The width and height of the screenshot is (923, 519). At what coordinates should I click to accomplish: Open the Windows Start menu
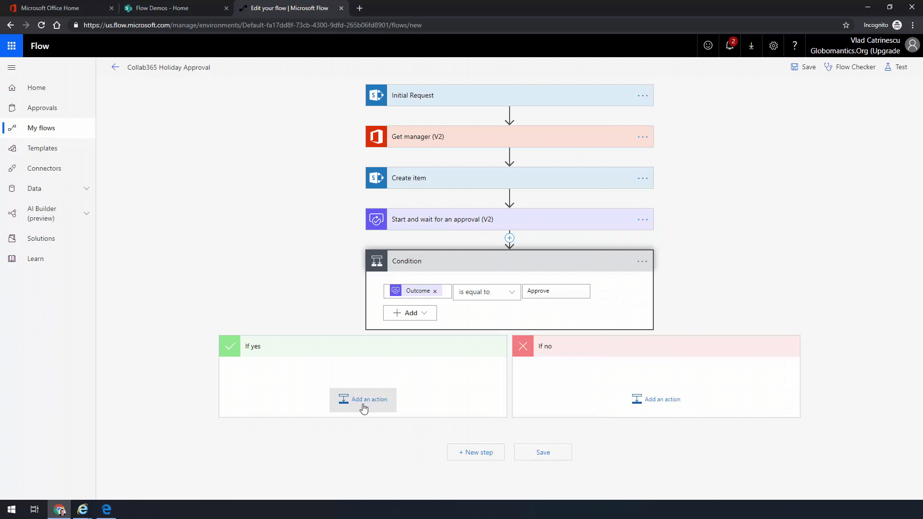[x=12, y=509]
